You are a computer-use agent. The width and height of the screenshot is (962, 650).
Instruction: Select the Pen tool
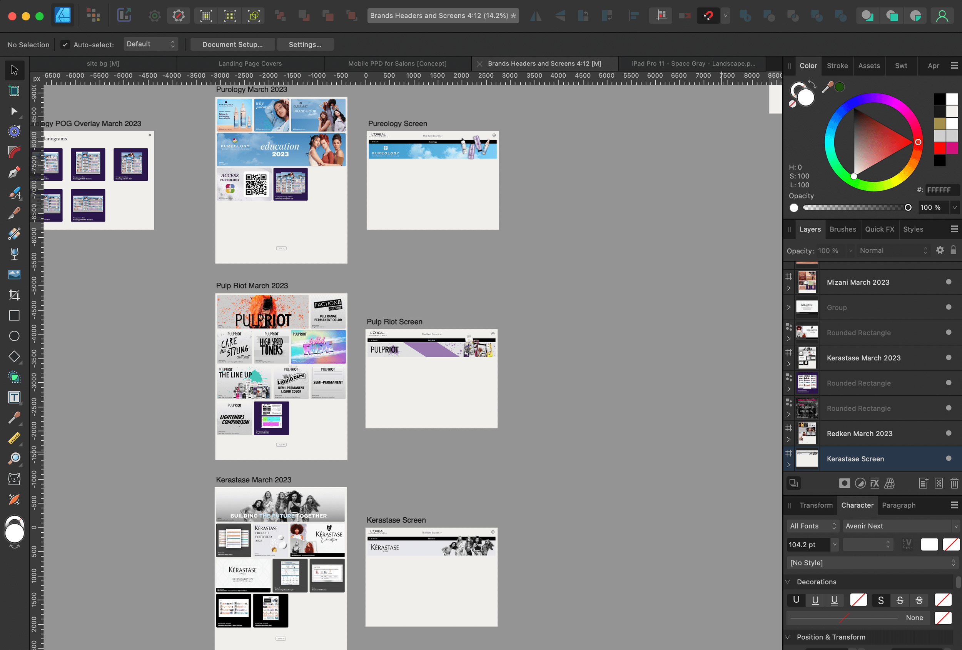click(x=14, y=172)
